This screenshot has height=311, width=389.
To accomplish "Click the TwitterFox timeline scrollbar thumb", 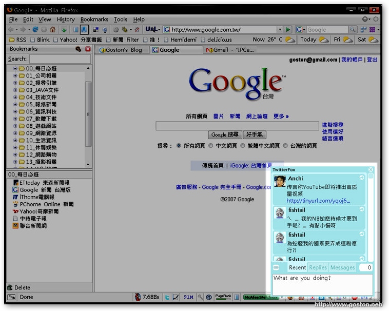I will tap(371, 176).
